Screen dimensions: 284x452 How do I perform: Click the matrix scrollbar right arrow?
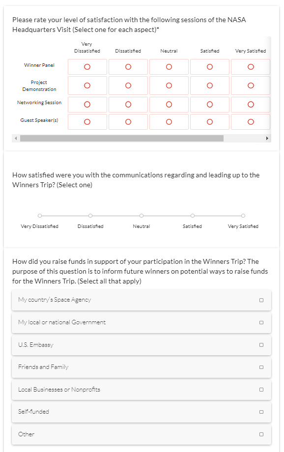267,139
